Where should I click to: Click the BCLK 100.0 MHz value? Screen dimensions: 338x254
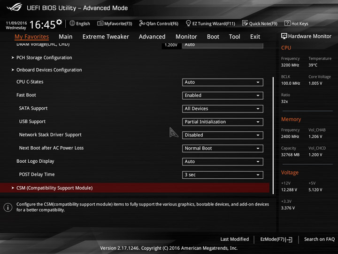291,83
